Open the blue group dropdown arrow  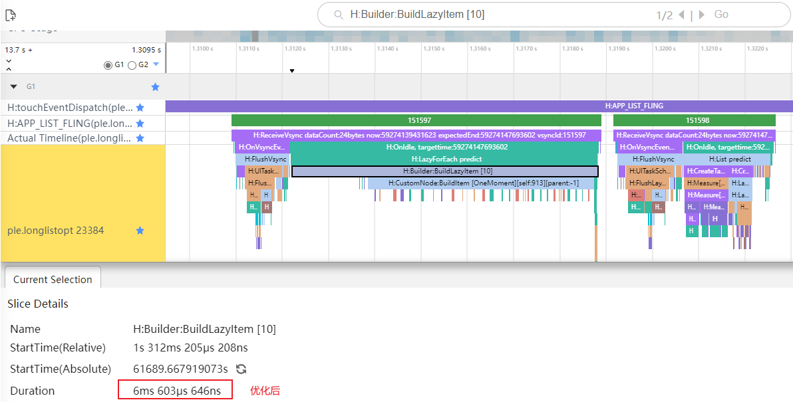tap(156, 64)
